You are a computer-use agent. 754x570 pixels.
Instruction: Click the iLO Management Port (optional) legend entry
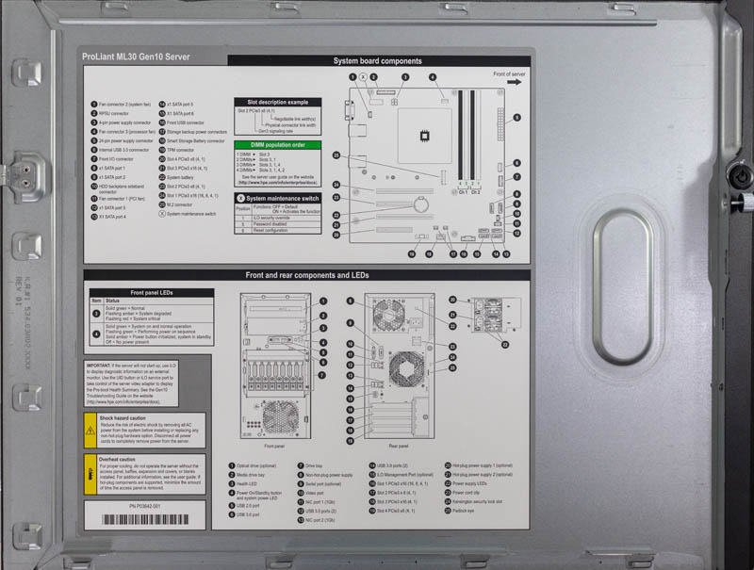(402, 475)
